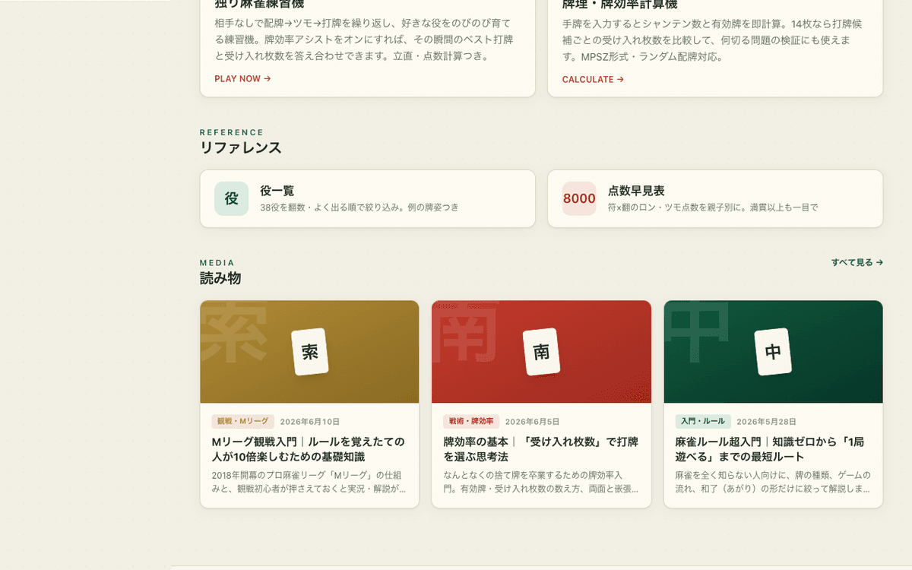Image resolution: width=912 pixels, height=570 pixels.
Task: Click the MEDIA section label
Action: [217, 263]
